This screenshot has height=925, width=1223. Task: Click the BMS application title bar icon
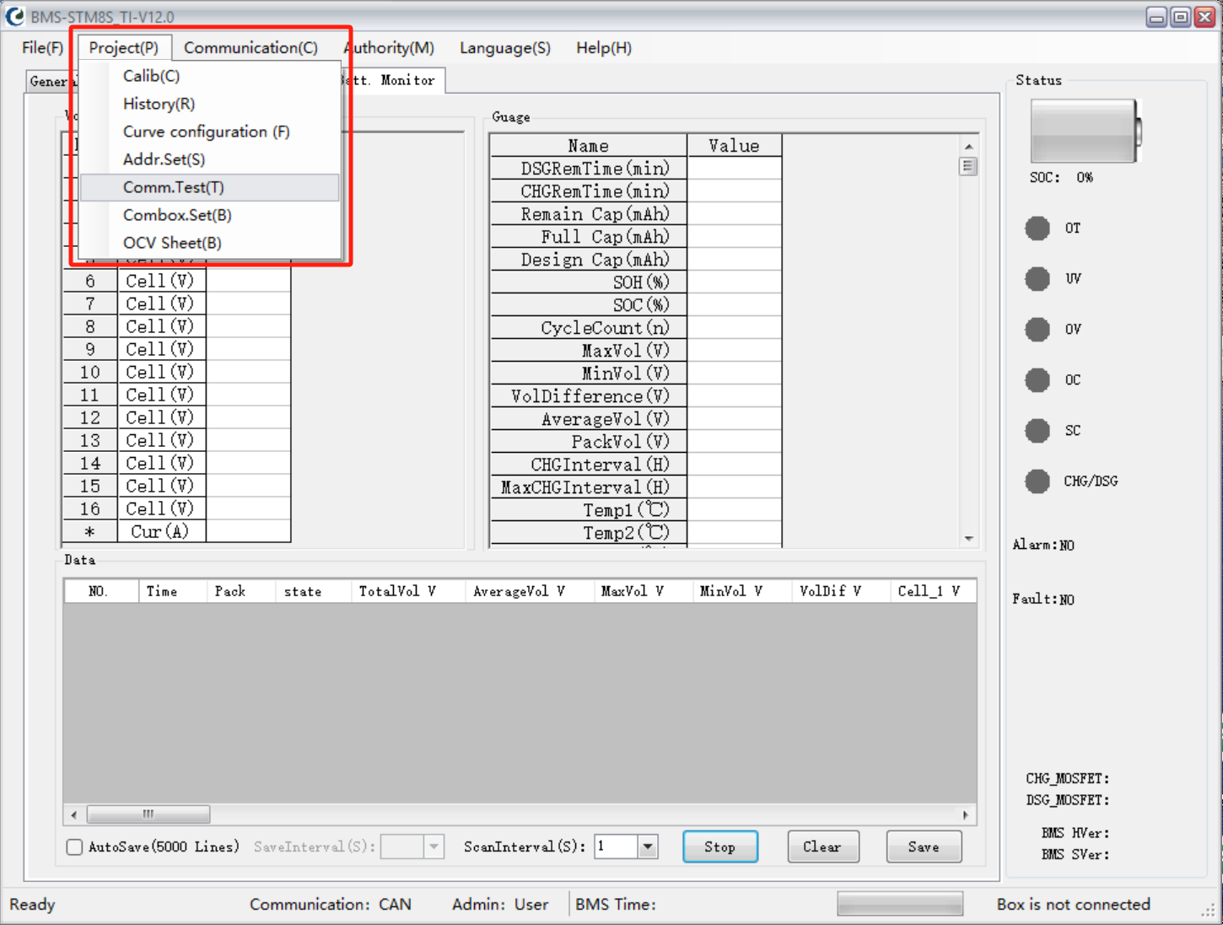point(15,16)
